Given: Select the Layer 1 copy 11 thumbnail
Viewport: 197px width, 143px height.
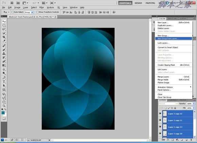Looking at the screenshot, I should 165,120.
